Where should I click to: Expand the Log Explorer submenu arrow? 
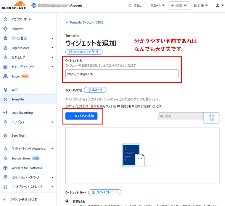[52, 48]
